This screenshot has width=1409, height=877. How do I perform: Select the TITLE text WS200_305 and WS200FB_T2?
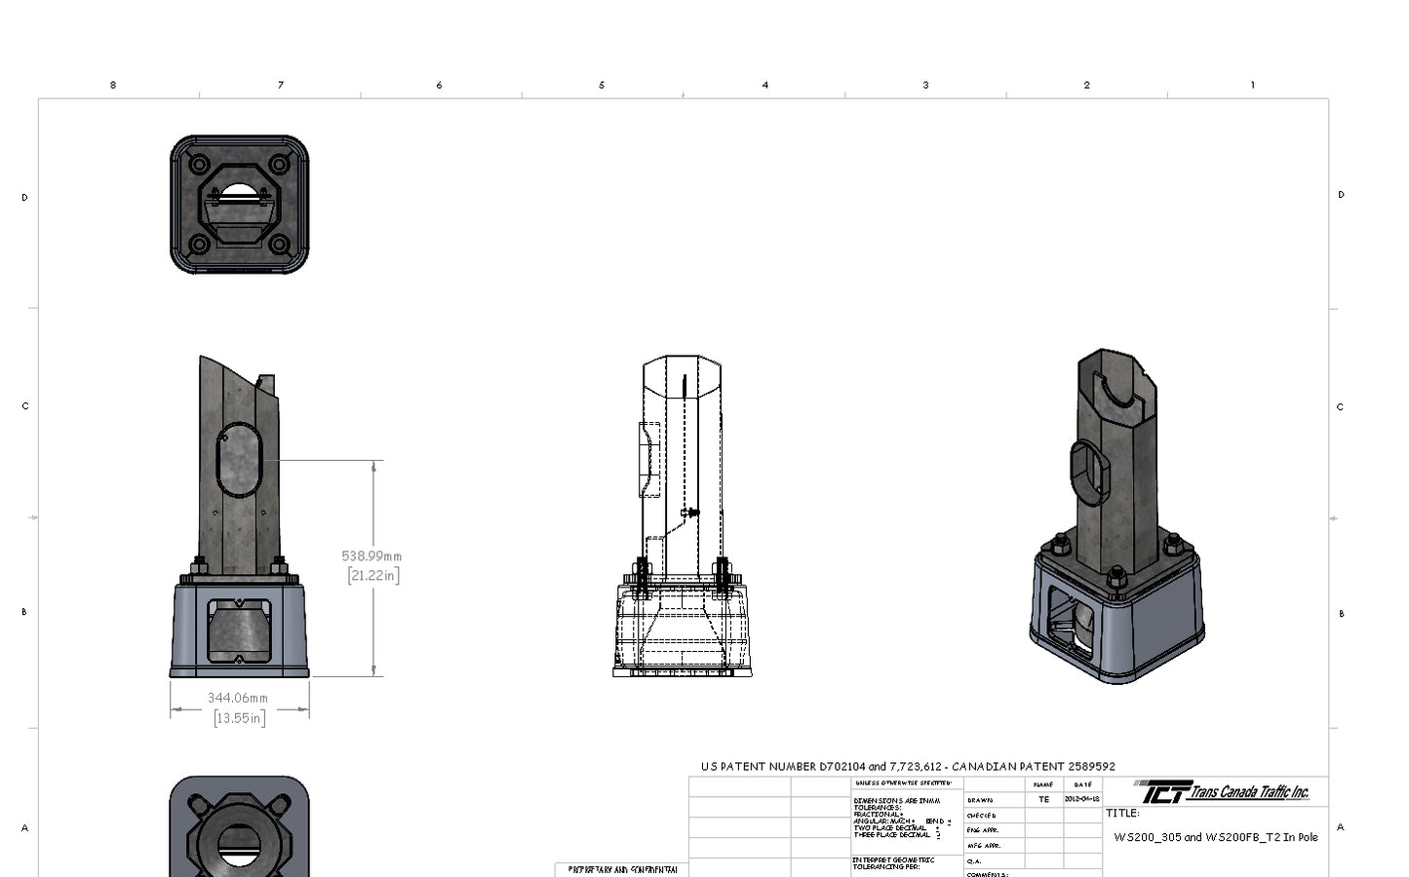coord(1214,837)
